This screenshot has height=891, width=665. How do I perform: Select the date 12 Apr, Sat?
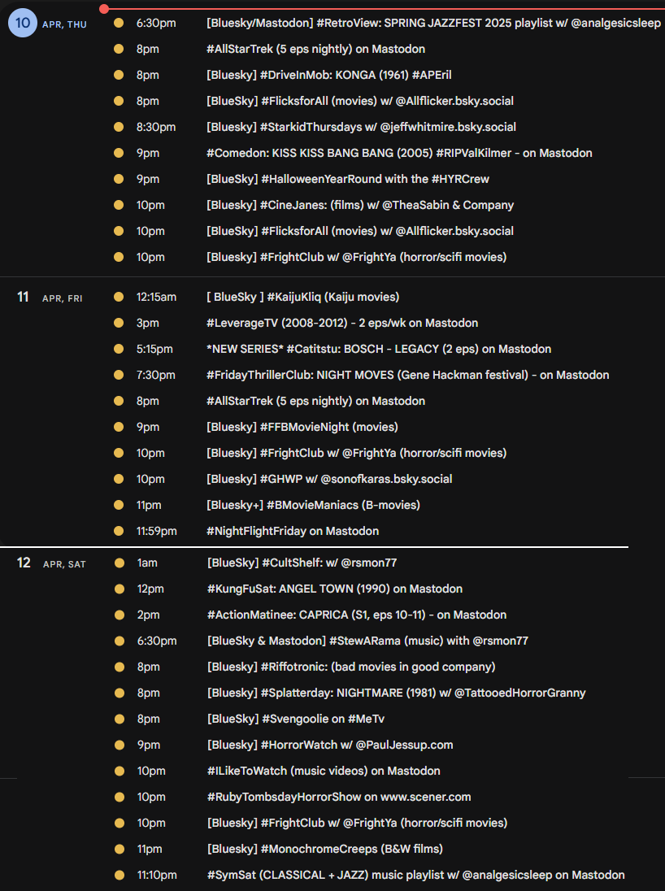(x=24, y=563)
